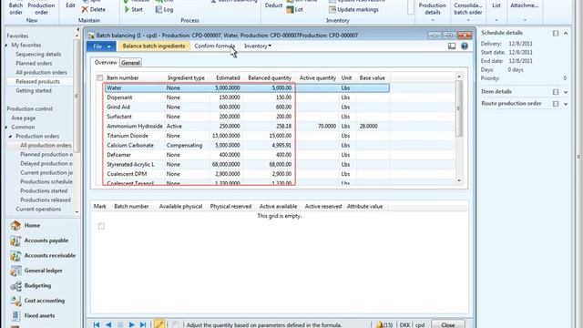The width and height of the screenshot is (583, 328).
Task: Open Fixed assets module icon
Action: tap(15, 315)
